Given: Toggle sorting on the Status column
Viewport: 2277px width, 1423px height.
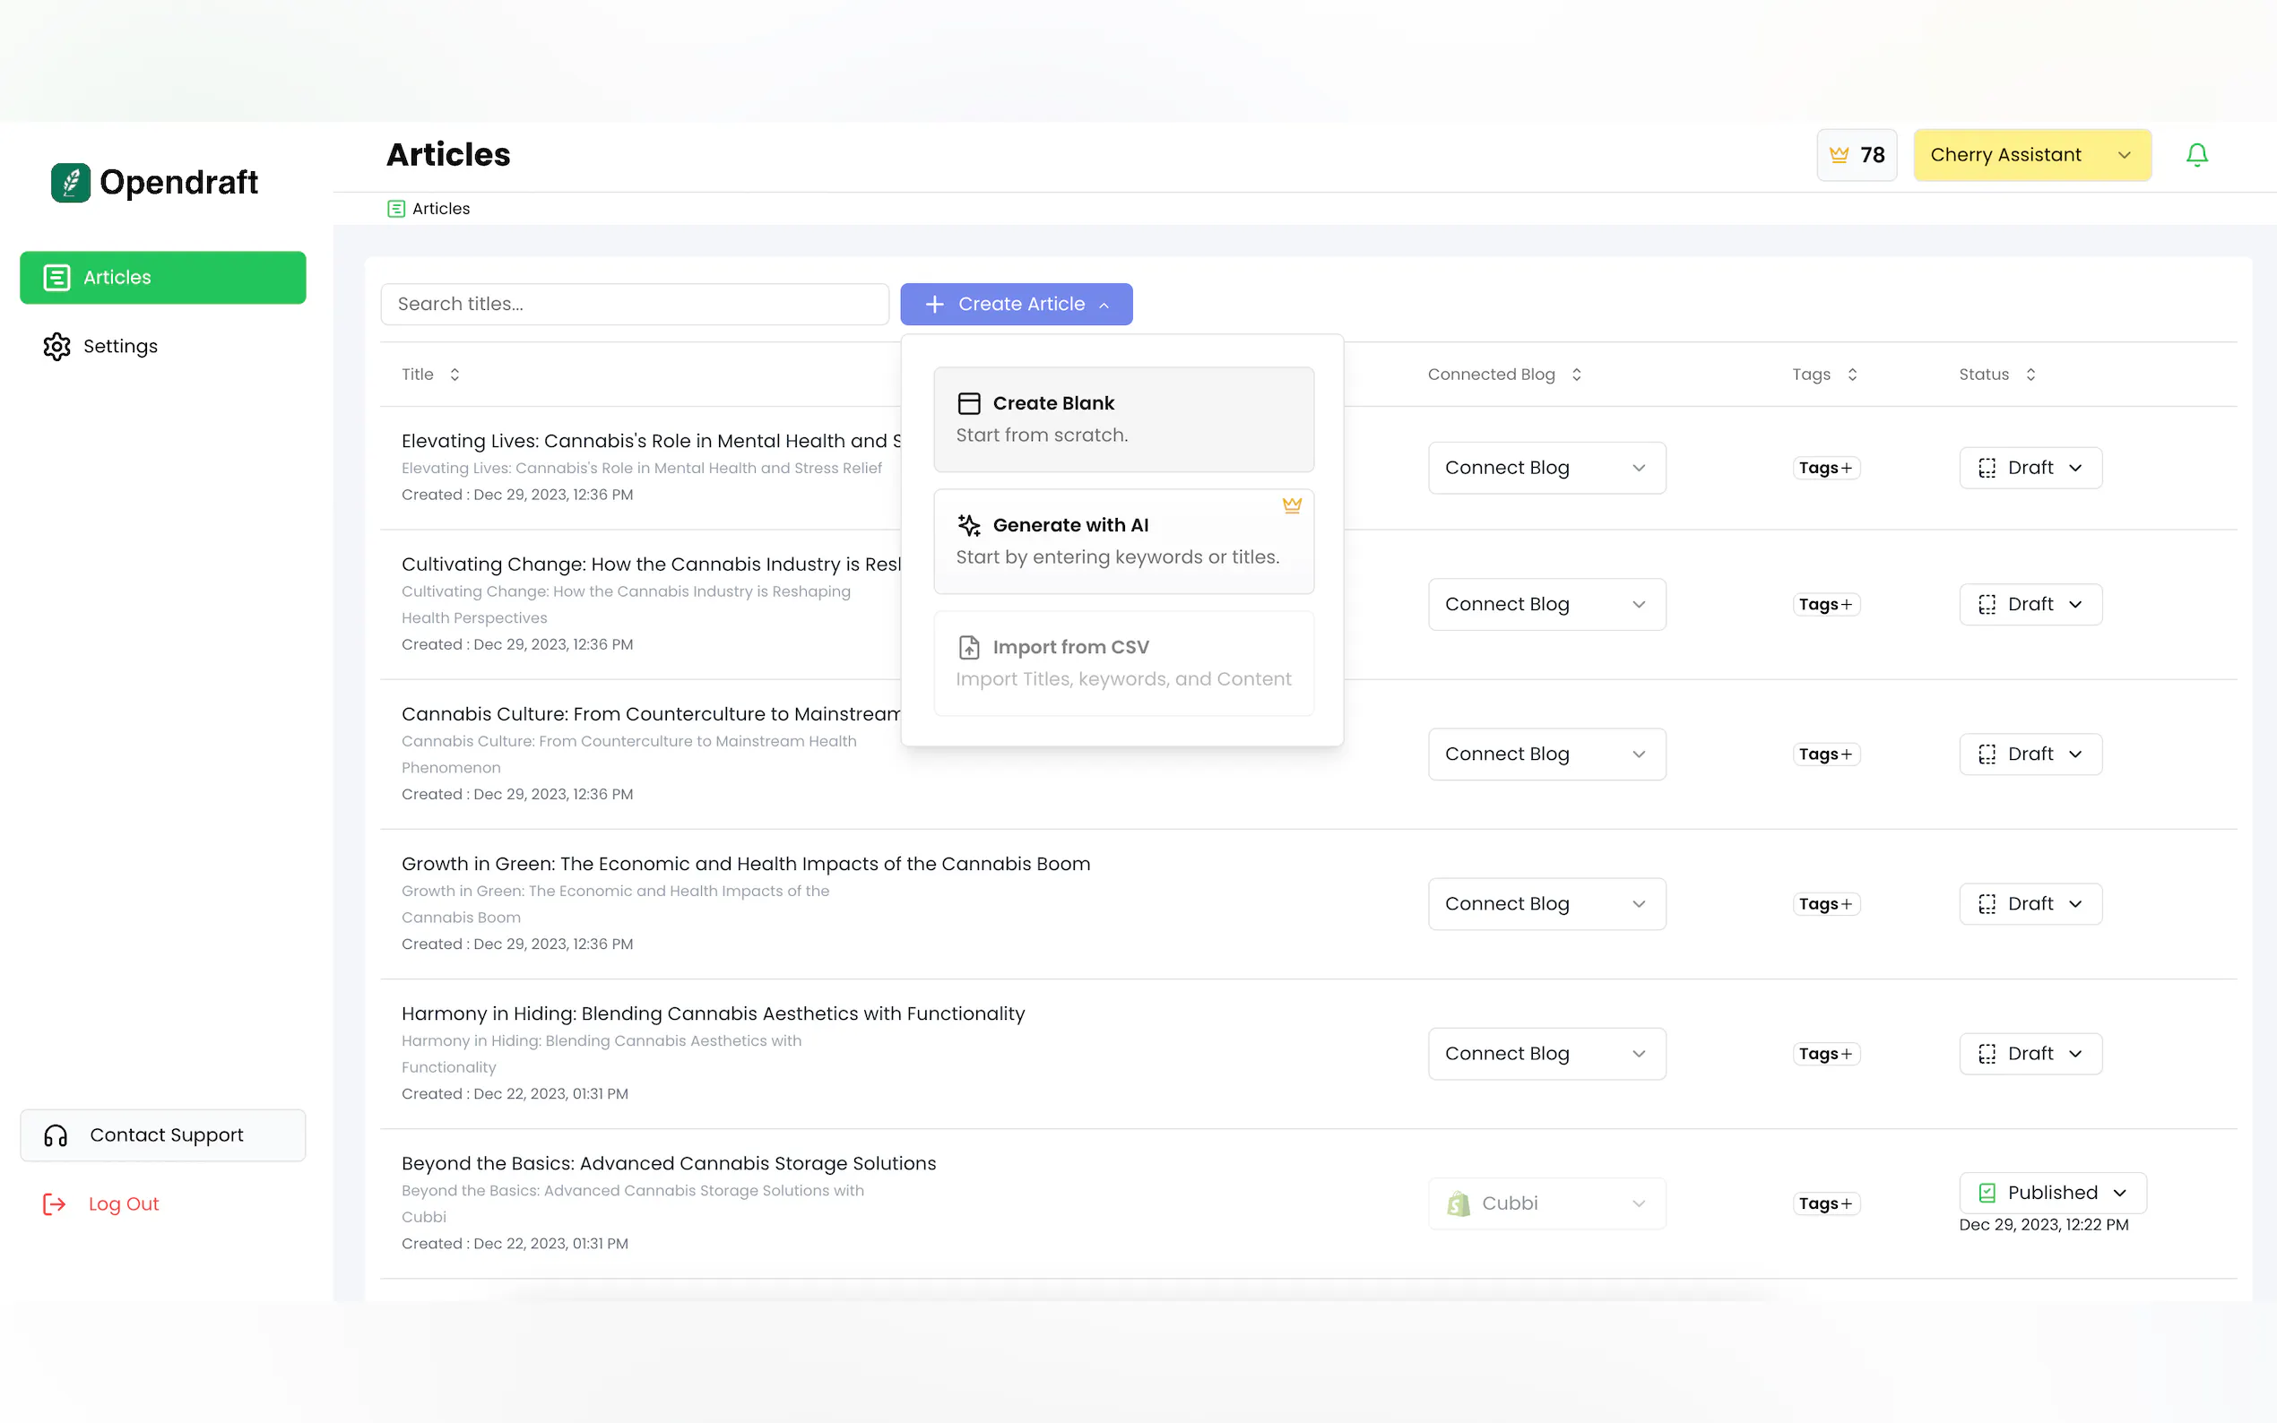Looking at the screenshot, I should [2030, 375].
